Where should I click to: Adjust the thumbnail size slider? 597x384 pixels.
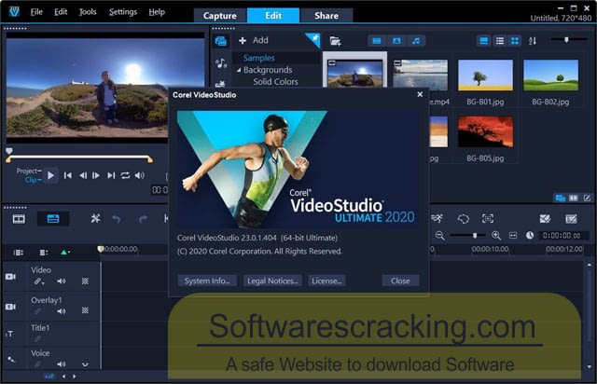pyautogui.click(x=566, y=39)
